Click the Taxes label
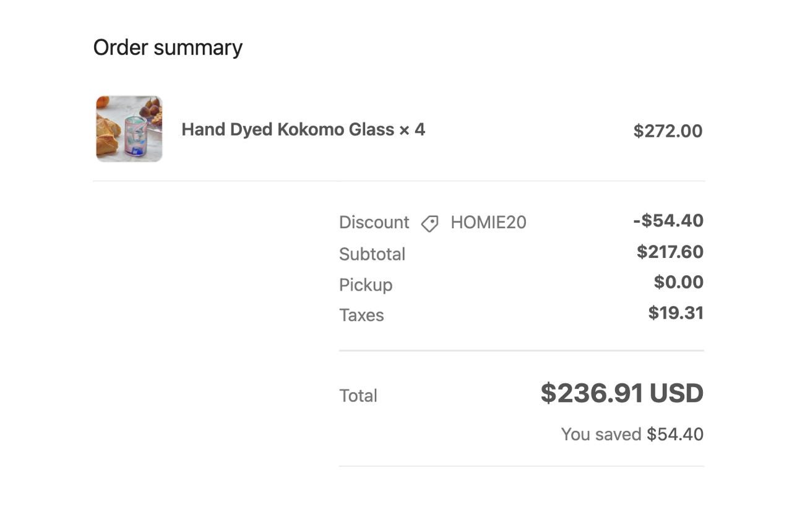 tap(361, 315)
